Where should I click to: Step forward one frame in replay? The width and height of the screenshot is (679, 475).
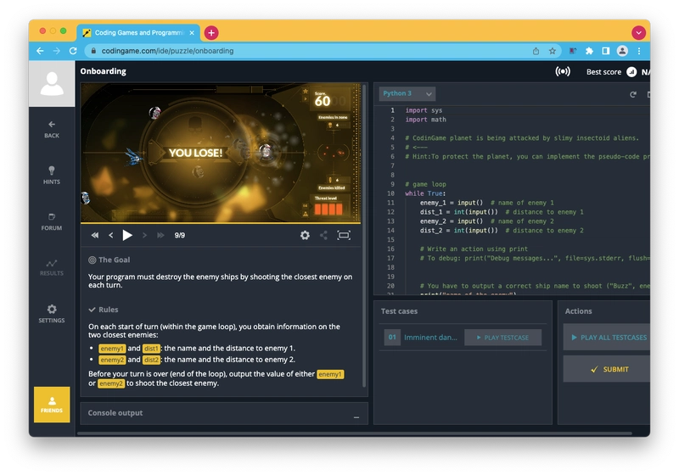click(144, 235)
